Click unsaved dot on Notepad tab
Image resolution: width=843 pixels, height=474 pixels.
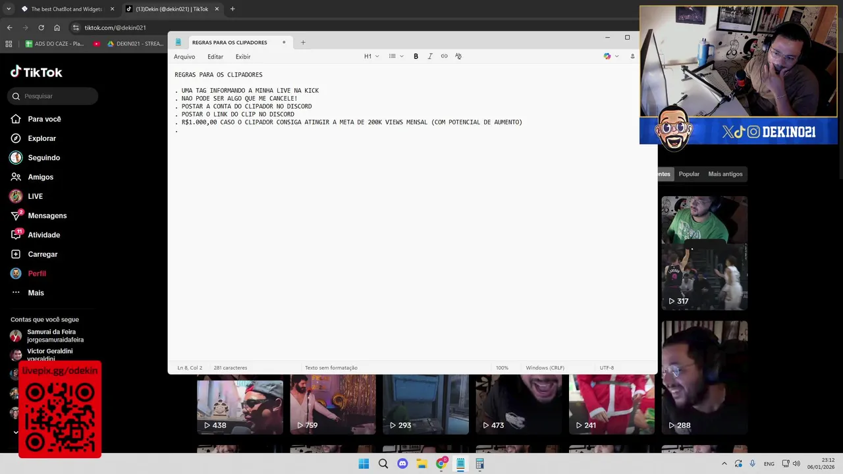(x=284, y=42)
